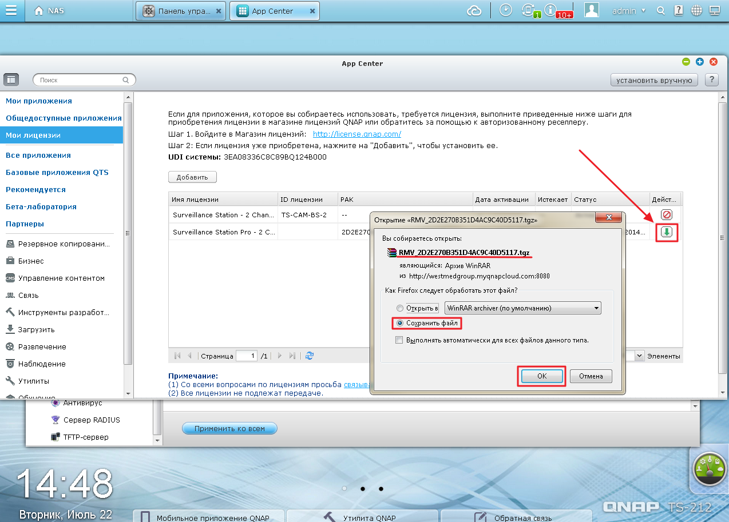Open the license.qnap.com link
The height and width of the screenshot is (522, 729).
click(x=357, y=134)
